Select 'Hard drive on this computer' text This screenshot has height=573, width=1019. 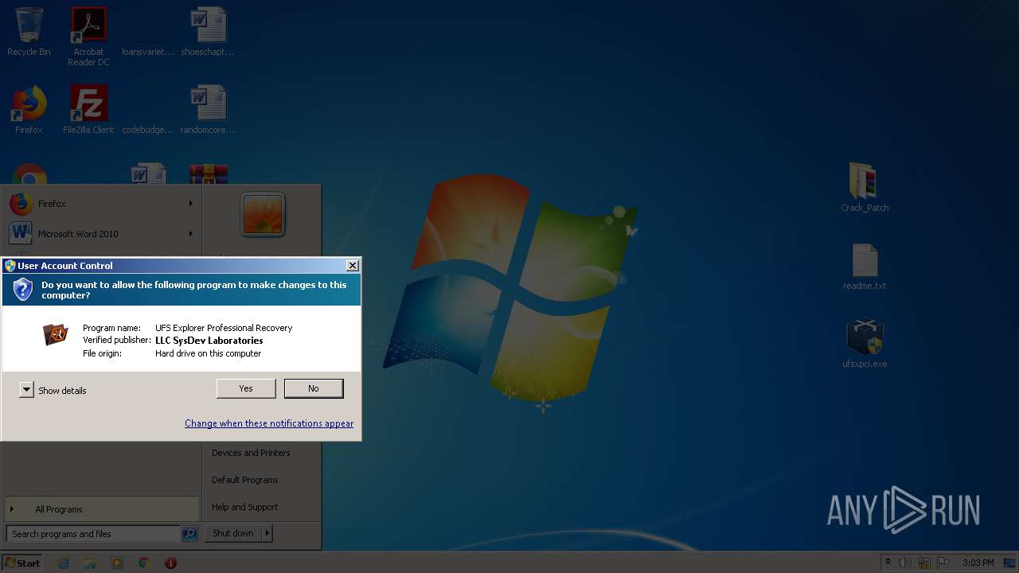[208, 353]
